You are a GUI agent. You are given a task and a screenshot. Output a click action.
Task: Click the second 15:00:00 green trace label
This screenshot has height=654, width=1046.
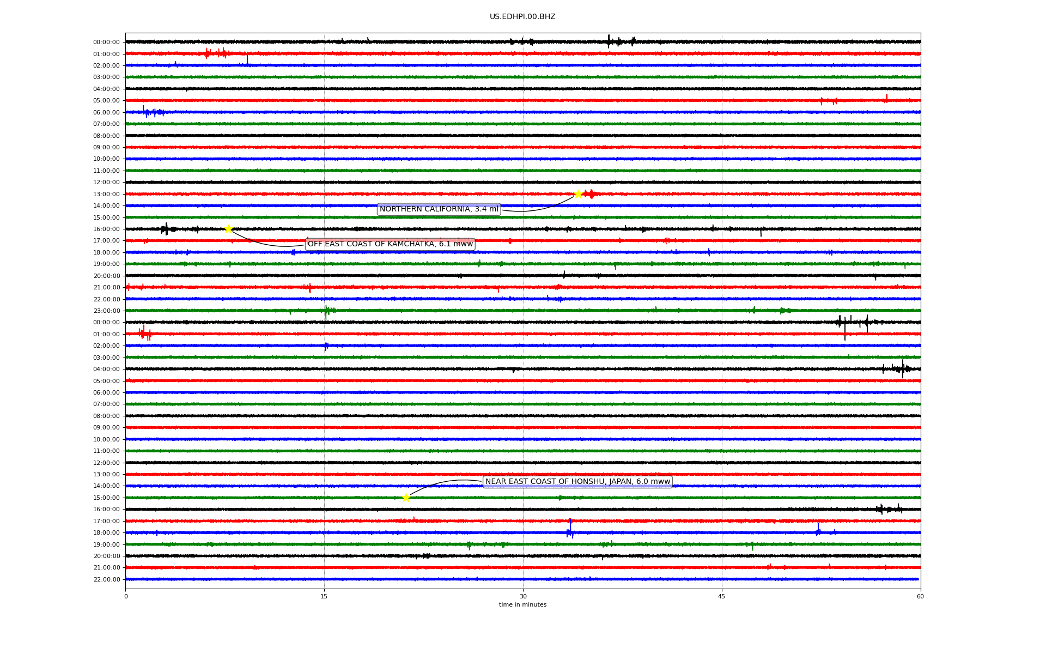106,498
